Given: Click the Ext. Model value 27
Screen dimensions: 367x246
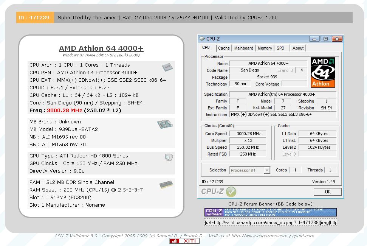Looking at the screenshot, I should pyautogui.click(x=283, y=108).
